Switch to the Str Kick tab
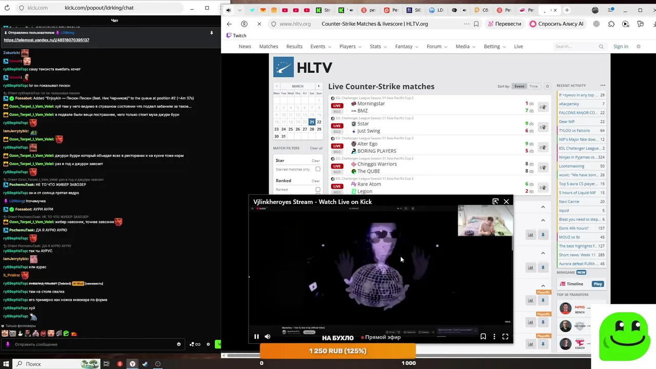Viewport: 656px width, 369px height. click(x=322, y=10)
